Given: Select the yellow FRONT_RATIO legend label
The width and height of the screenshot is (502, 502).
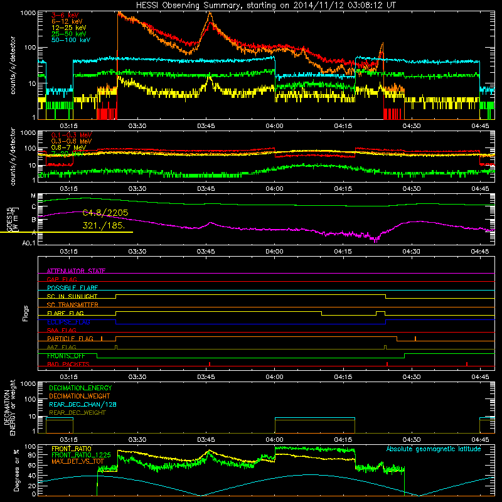Looking at the screenshot, I should pos(72,449).
